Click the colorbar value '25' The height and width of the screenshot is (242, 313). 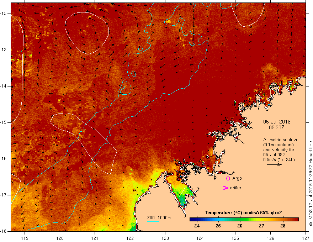(x=218, y=226)
